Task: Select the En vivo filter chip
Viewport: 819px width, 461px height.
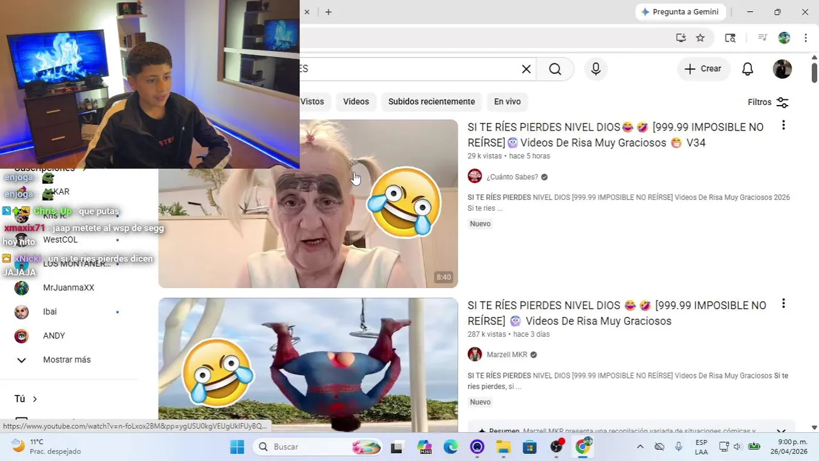Action: [x=507, y=102]
